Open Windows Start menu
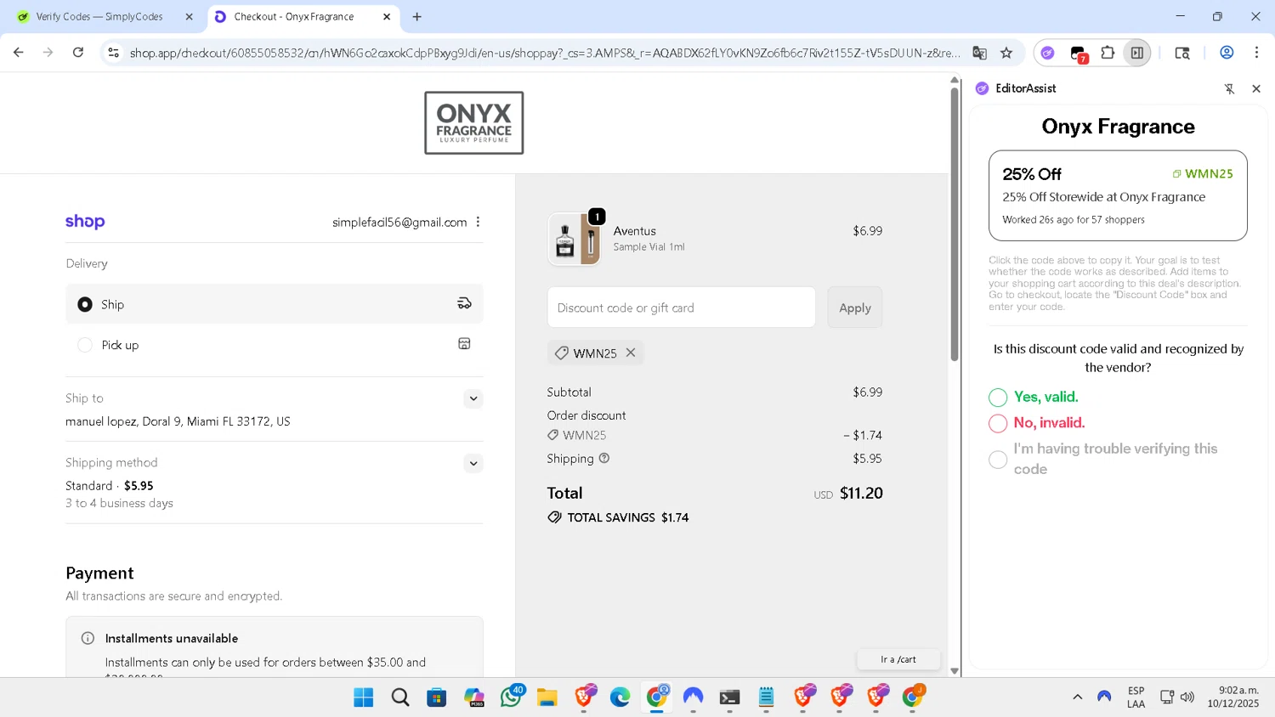 (x=364, y=697)
